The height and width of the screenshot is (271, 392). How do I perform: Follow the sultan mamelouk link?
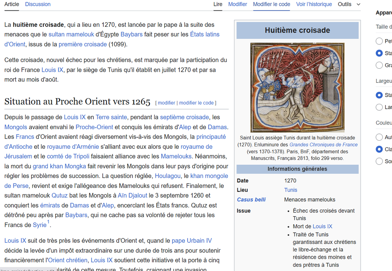coord(71,34)
